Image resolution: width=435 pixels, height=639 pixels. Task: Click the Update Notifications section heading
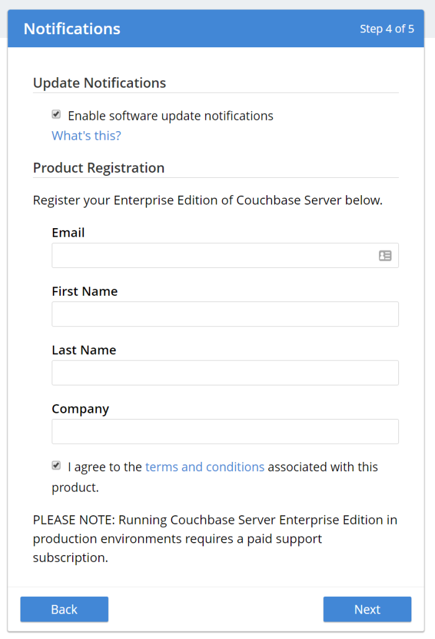pos(99,83)
